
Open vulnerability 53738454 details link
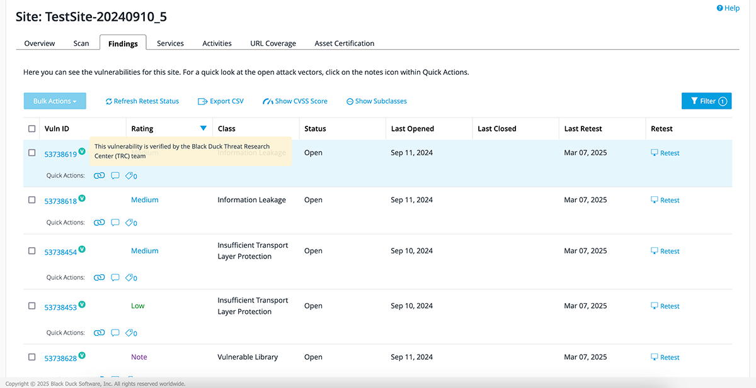click(x=60, y=251)
